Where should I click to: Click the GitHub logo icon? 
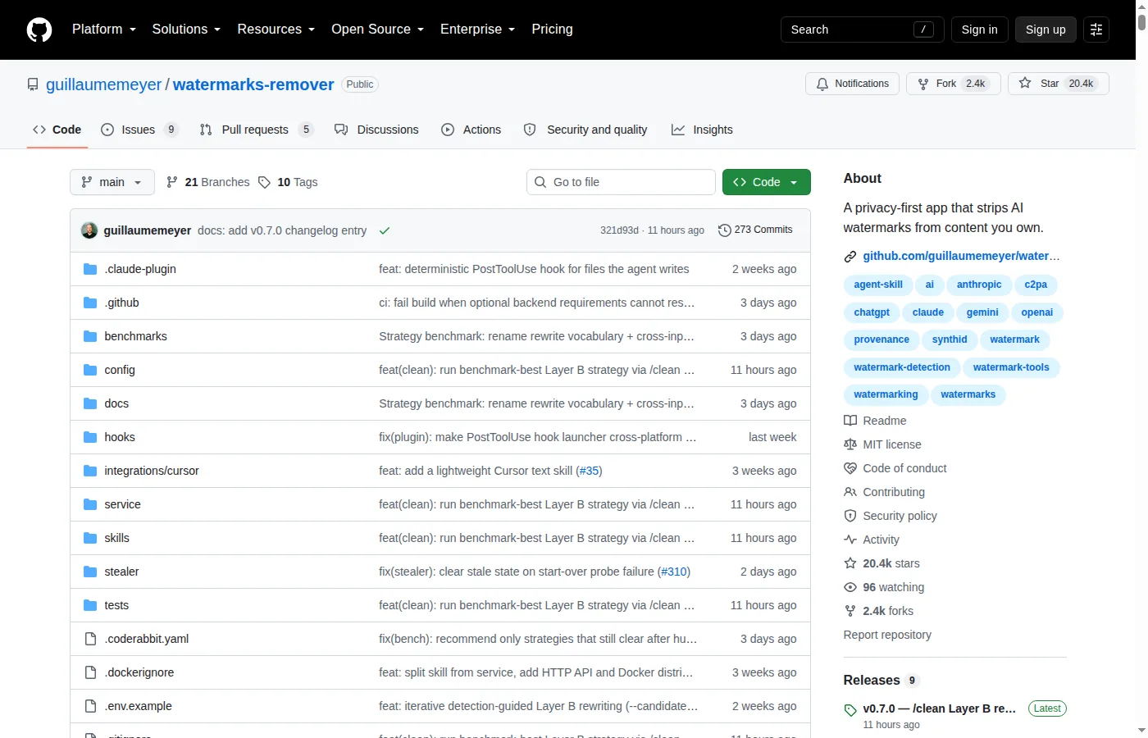click(x=39, y=30)
